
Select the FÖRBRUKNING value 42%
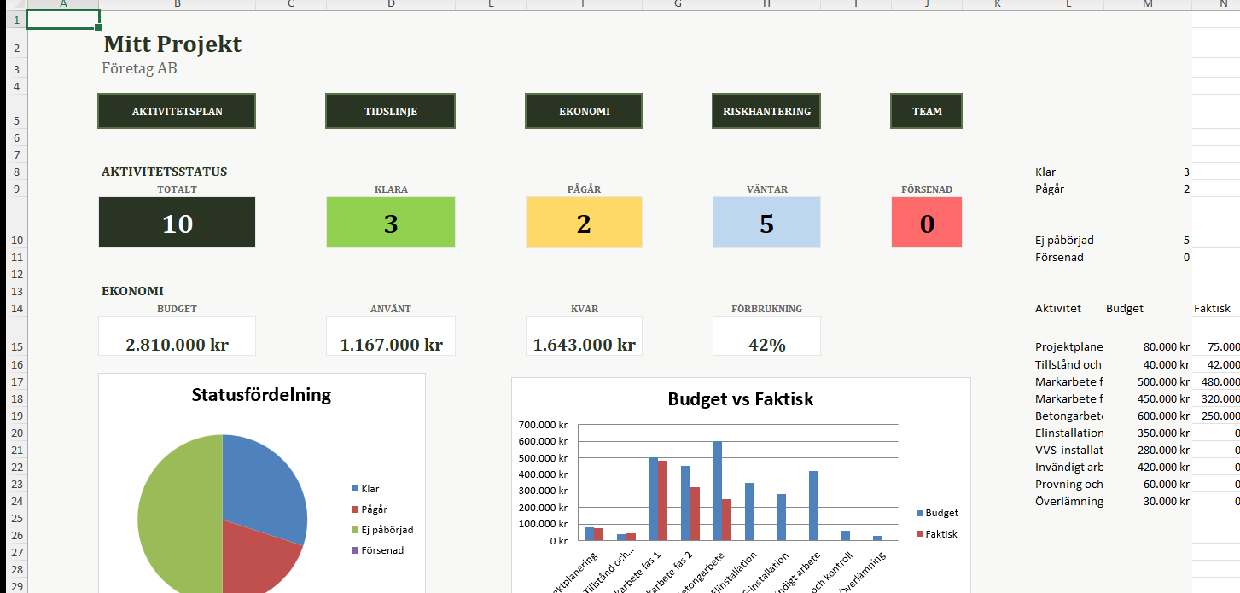pyautogui.click(x=766, y=345)
